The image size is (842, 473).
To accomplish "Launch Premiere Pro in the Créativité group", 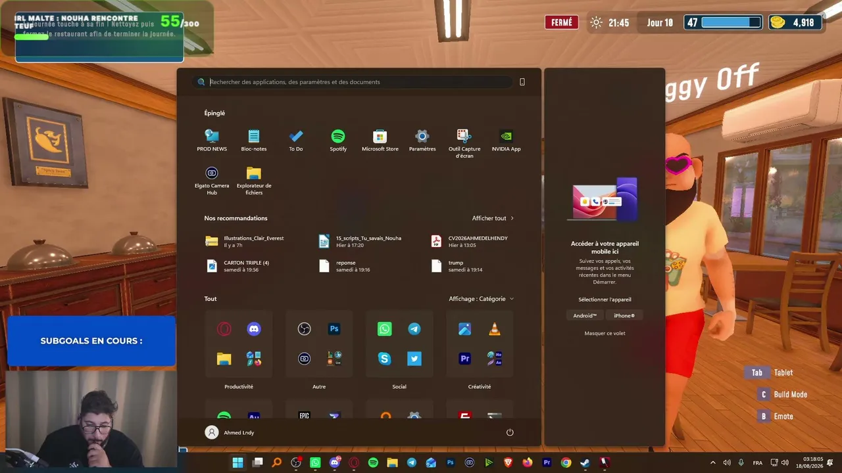I will tap(465, 359).
